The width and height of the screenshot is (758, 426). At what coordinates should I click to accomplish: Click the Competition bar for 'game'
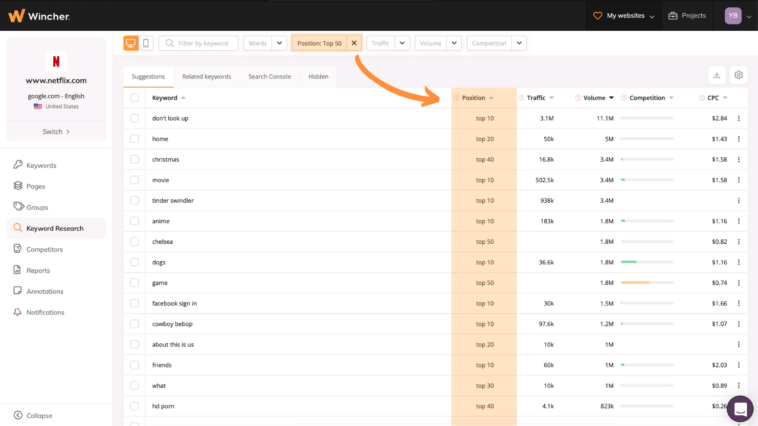point(647,282)
